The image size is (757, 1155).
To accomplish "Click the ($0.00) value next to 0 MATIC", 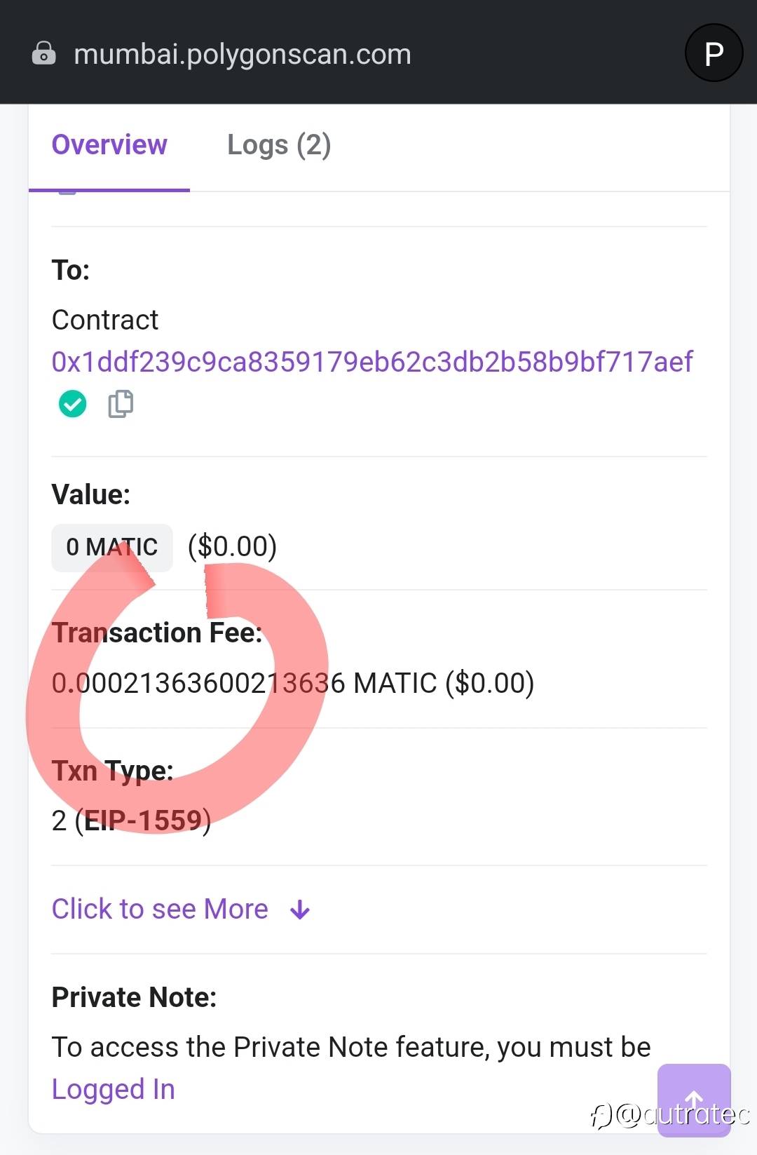I will tap(232, 546).
